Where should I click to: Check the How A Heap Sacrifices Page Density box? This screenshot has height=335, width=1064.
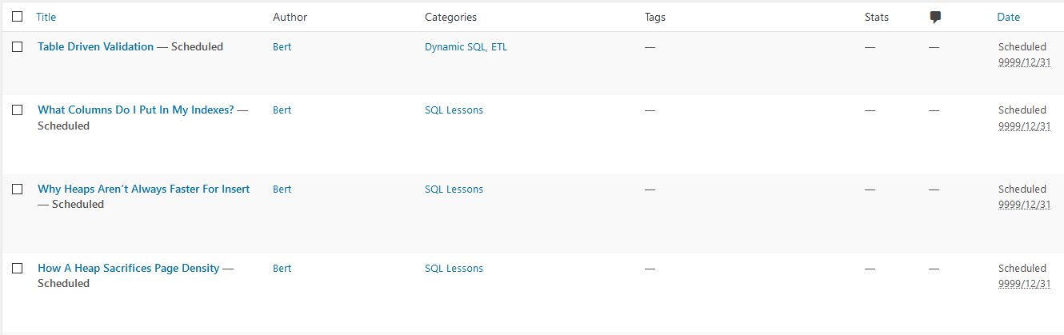pyautogui.click(x=18, y=269)
